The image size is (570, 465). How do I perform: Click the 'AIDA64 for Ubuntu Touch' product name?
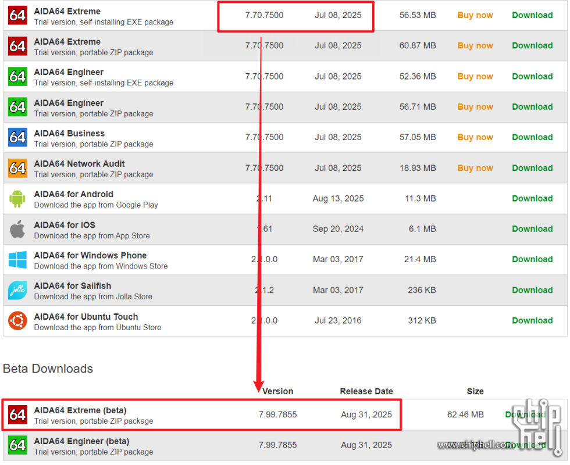coord(86,317)
